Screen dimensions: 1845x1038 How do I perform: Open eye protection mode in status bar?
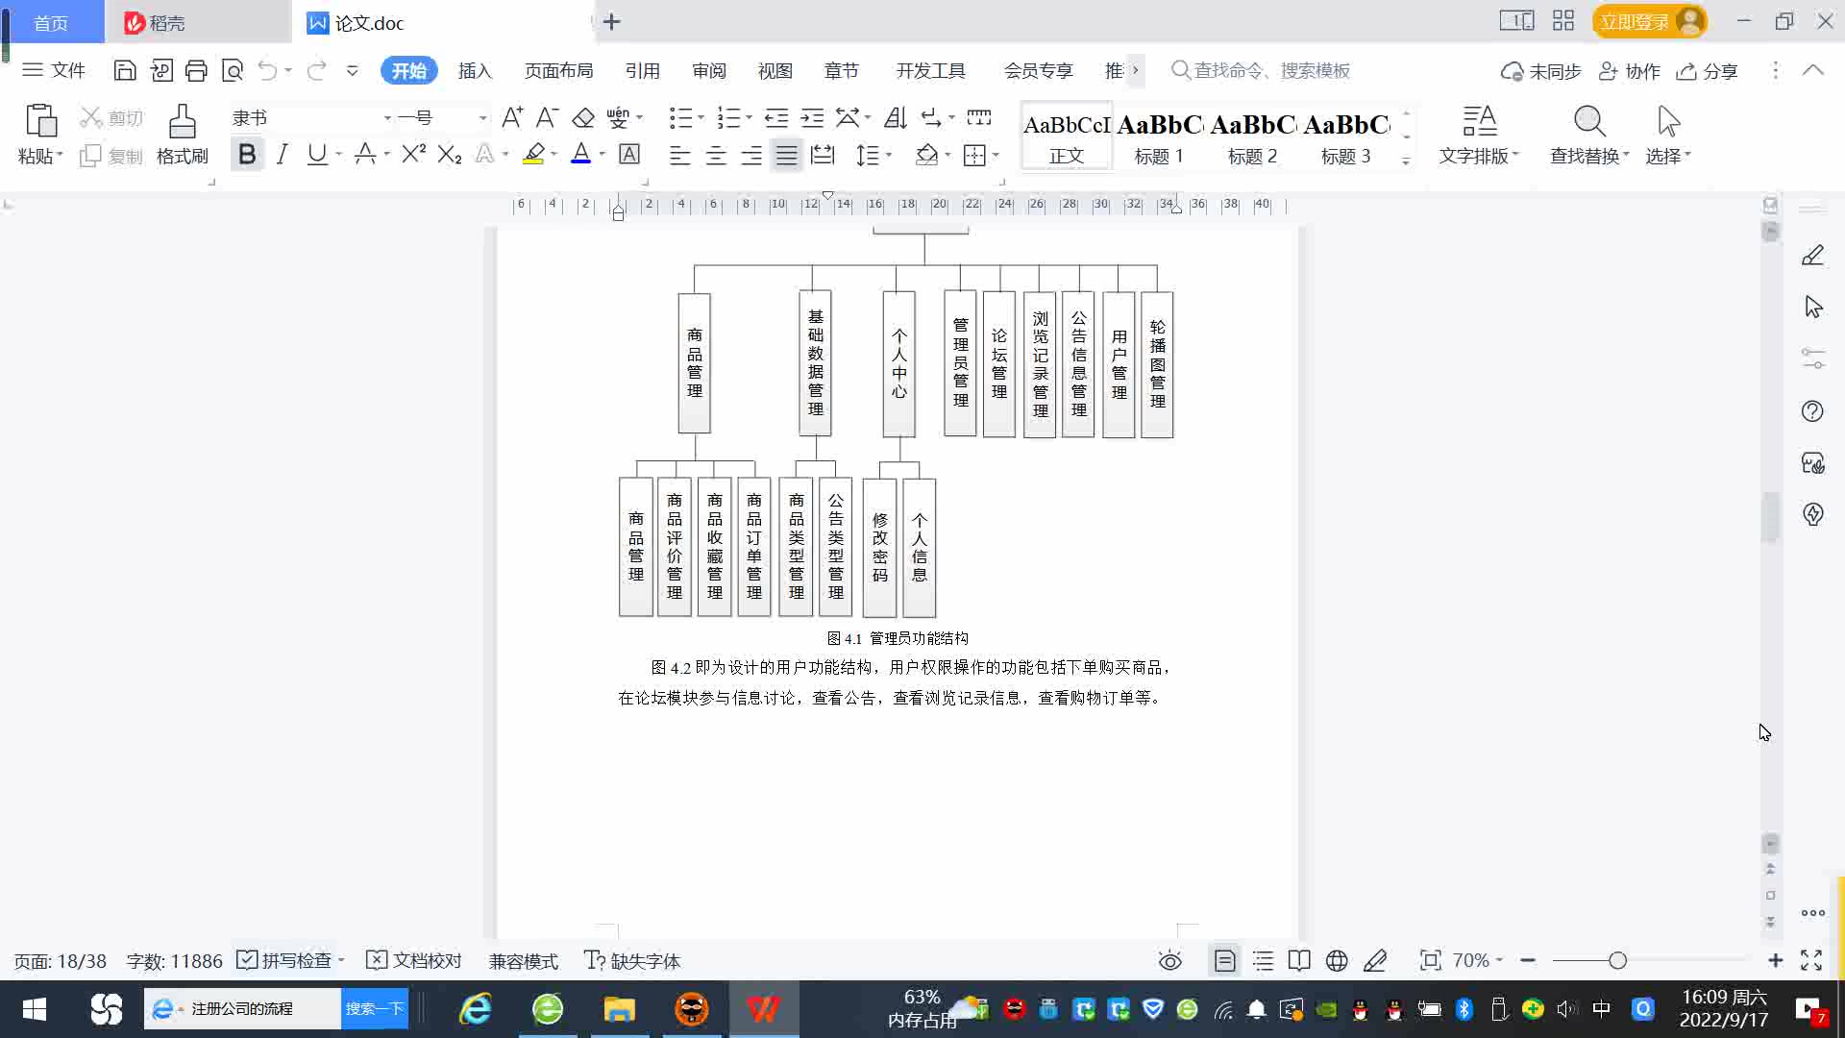(1169, 961)
